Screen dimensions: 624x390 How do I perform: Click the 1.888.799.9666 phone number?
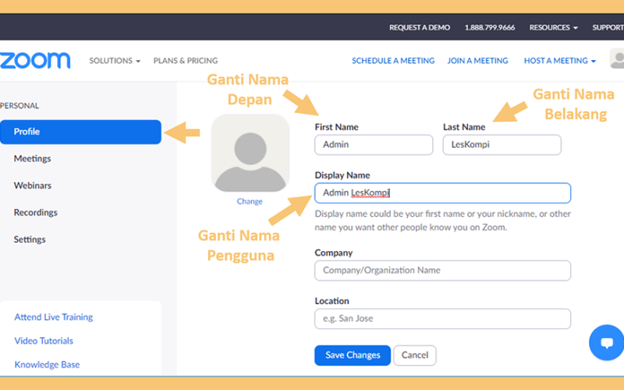tap(490, 27)
